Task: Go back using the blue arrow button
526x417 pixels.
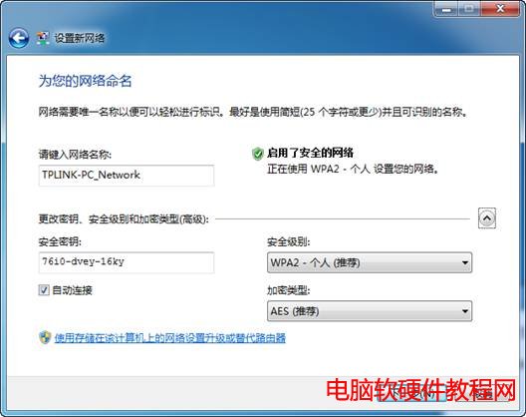Action: (x=19, y=38)
